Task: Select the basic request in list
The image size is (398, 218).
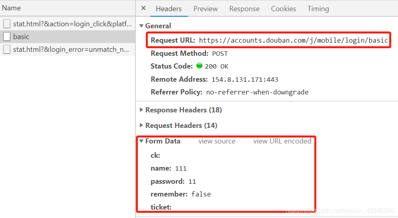Action: tap(67, 37)
